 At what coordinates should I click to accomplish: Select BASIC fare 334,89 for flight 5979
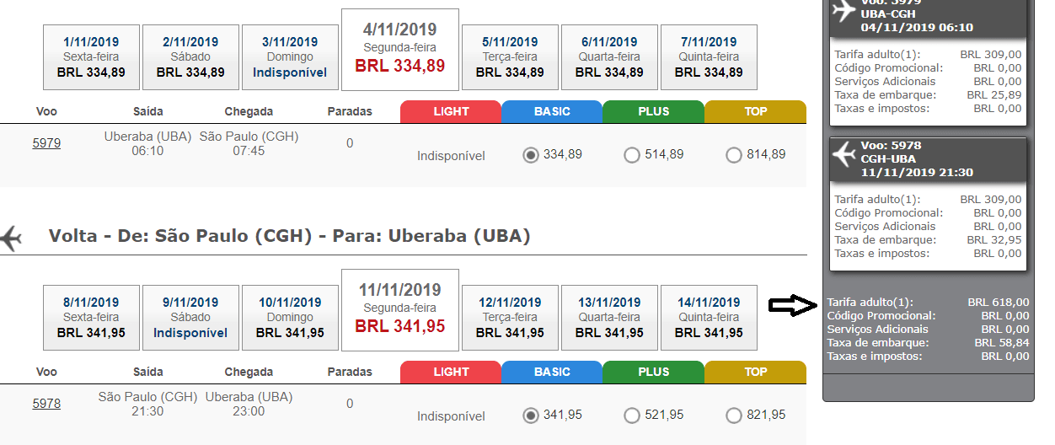pos(530,155)
